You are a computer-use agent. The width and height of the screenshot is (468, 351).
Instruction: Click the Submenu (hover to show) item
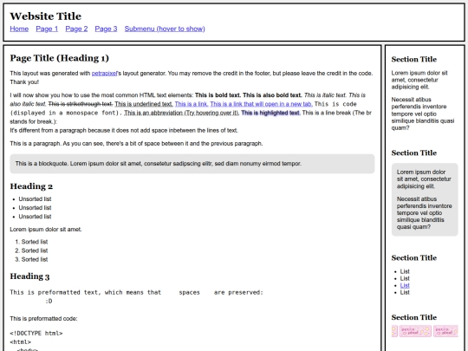[x=165, y=29]
